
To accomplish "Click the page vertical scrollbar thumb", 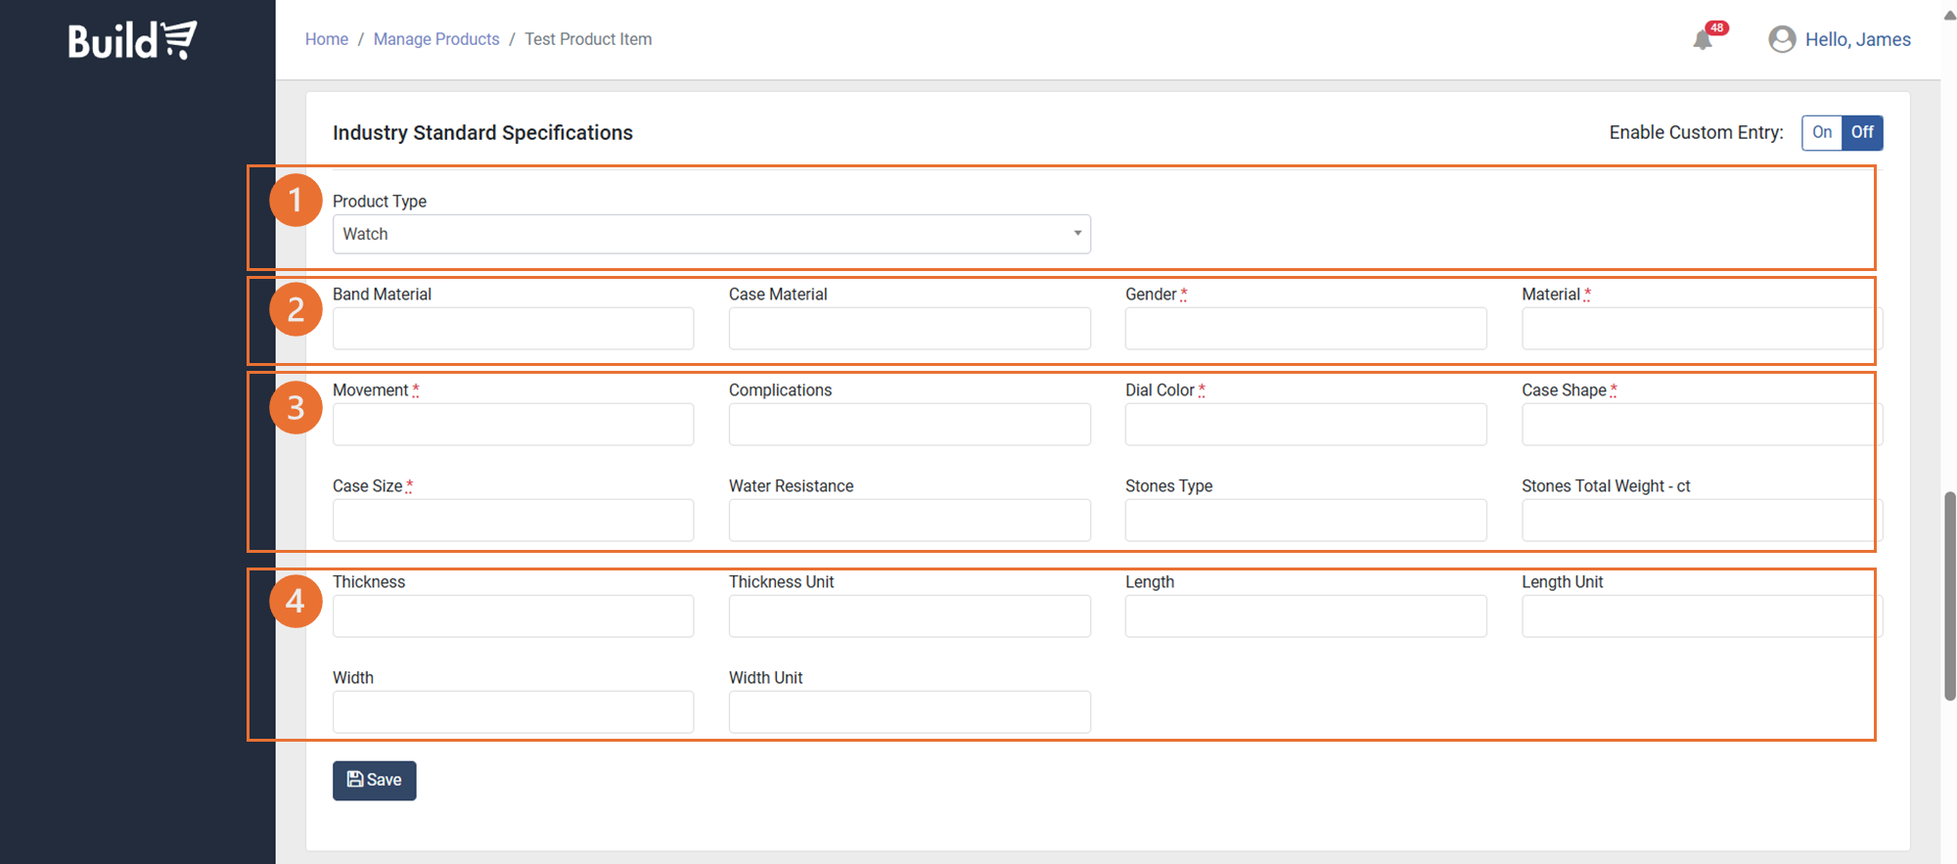I will [x=1949, y=597].
